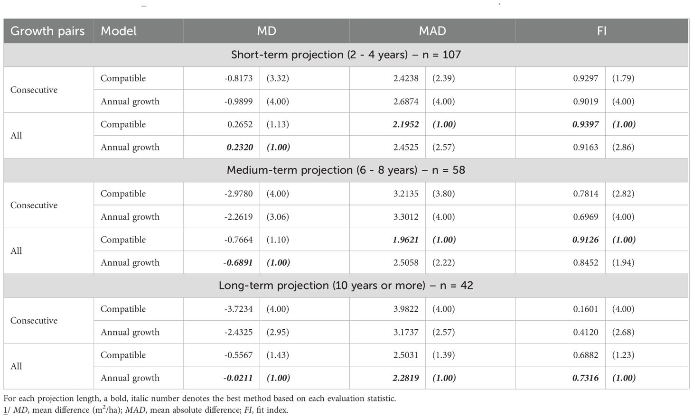The width and height of the screenshot is (693, 418).
Task: Select the MD column header
Action: click(266, 31)
